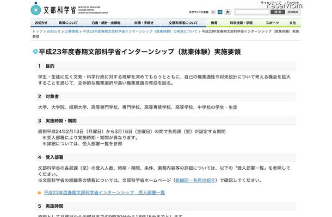Open the 教育 navigation tab
The height and width of the screenshot is (217, 332).
[x=214, y=23]
